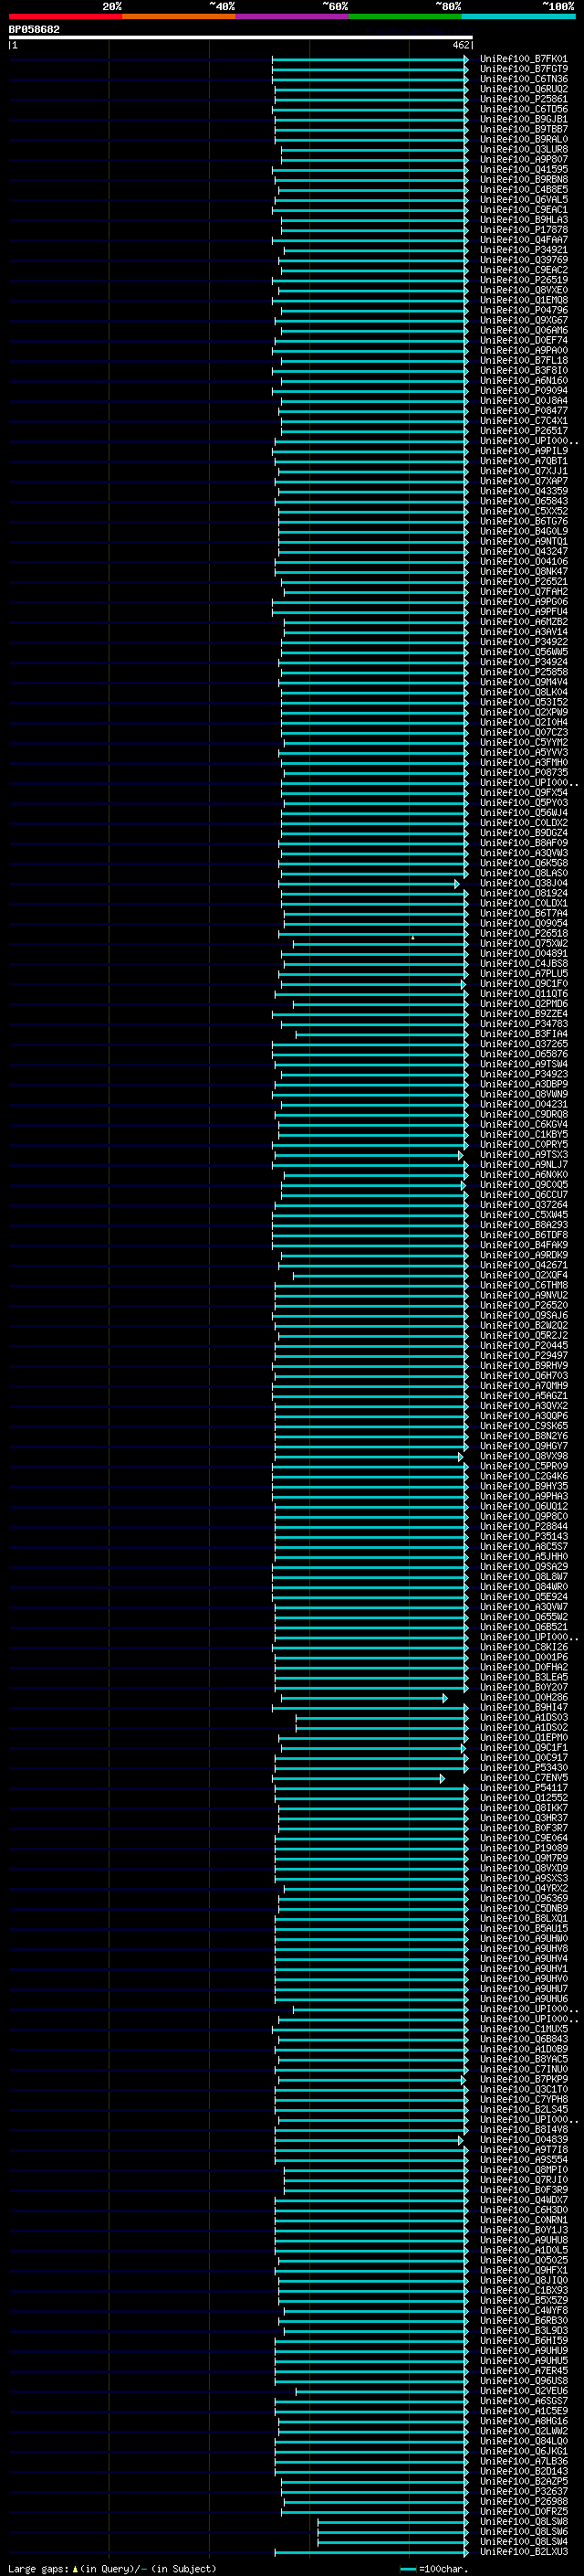Select last hit UniRef100_B2LXU3
The width and height of the screenshot is (584, 2576).
[524, 2551]
